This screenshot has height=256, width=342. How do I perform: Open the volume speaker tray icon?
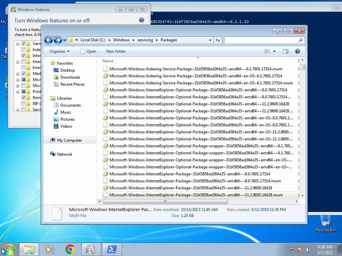[x=308, y=250]
